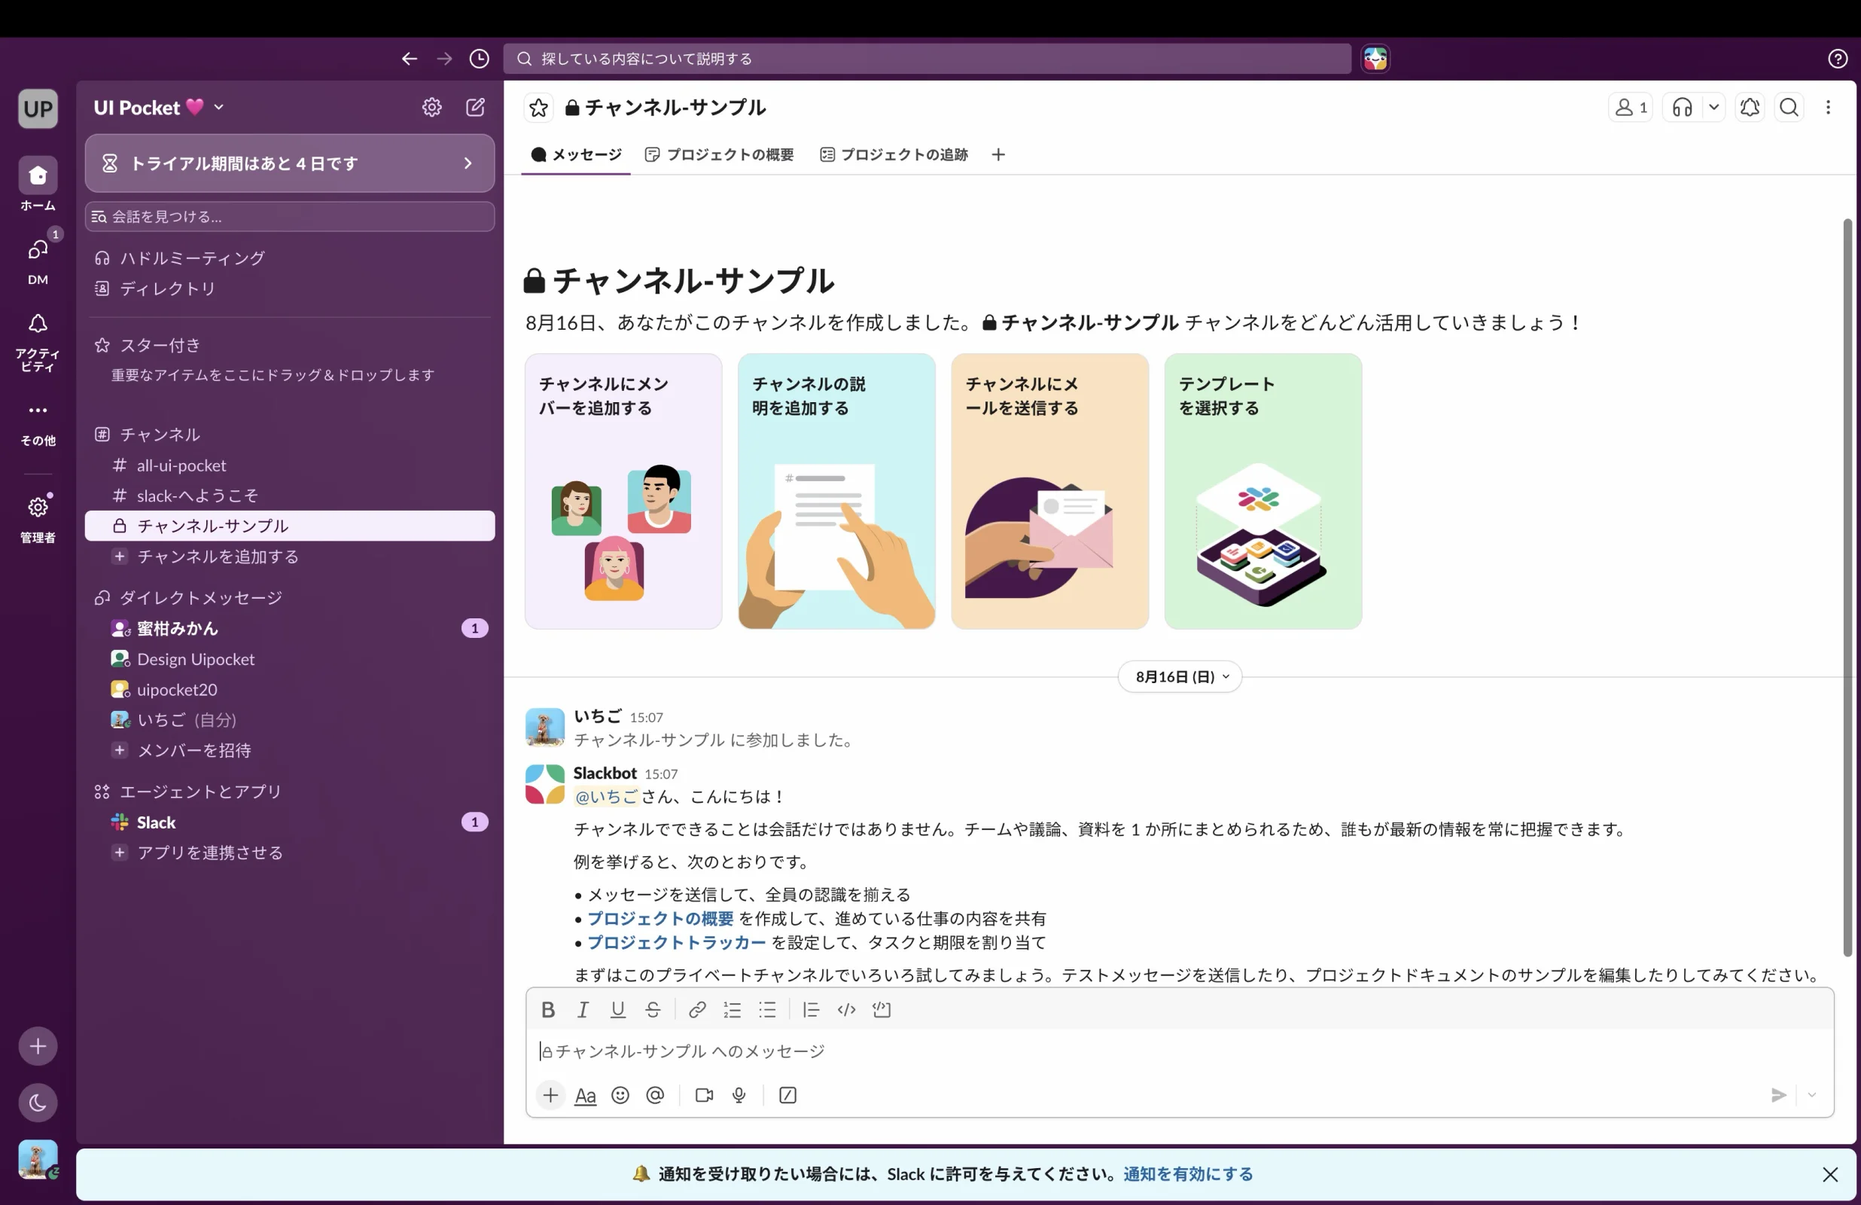Open the help question mark
Image resolution: width=1861 pixels, height=1205 pixels.
point(1838,59)
